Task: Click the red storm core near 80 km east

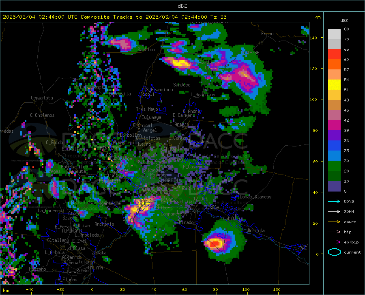Action: [x=215, y=243]
